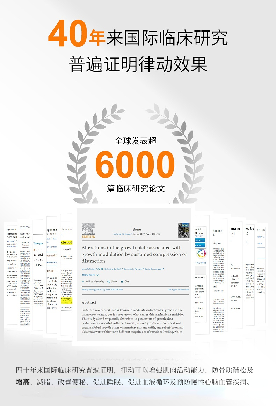This screenshot has width=276, height=406.
Task: Open author Cornelia E. Farnum link
Action: (x=133, y=269)
